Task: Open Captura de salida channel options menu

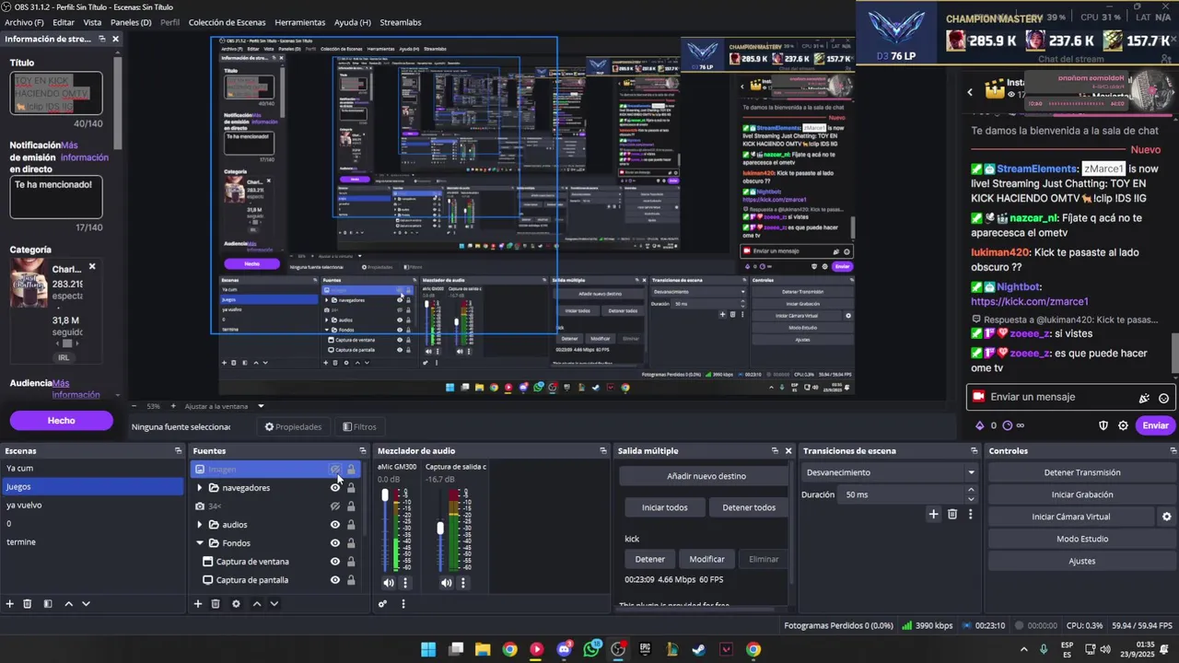Action: click(463, 583)
